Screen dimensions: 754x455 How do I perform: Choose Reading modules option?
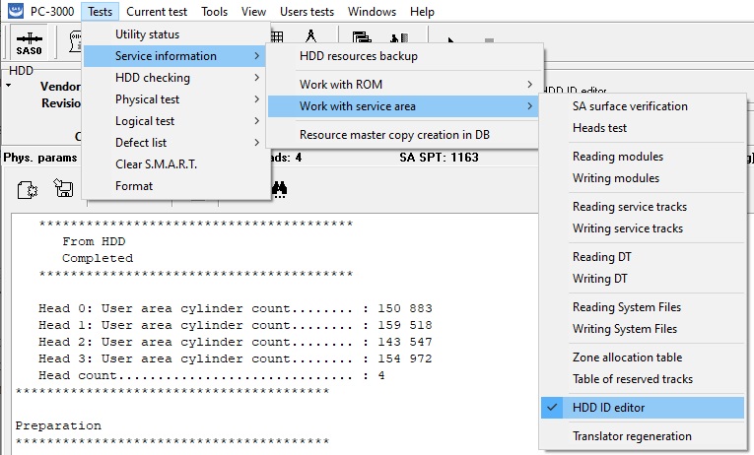(617, 157)
